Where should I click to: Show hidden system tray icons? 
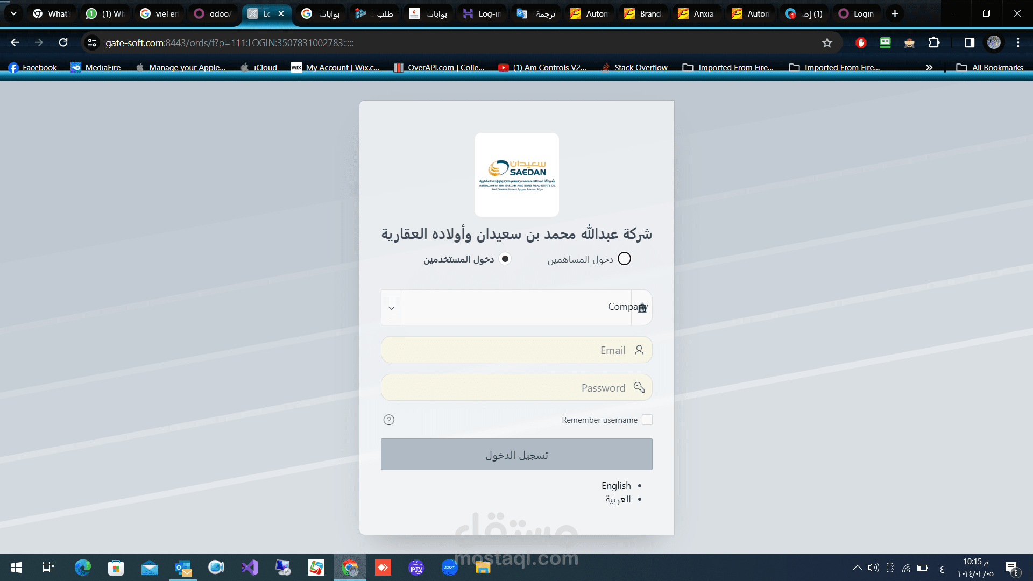[x=857, y=568]
